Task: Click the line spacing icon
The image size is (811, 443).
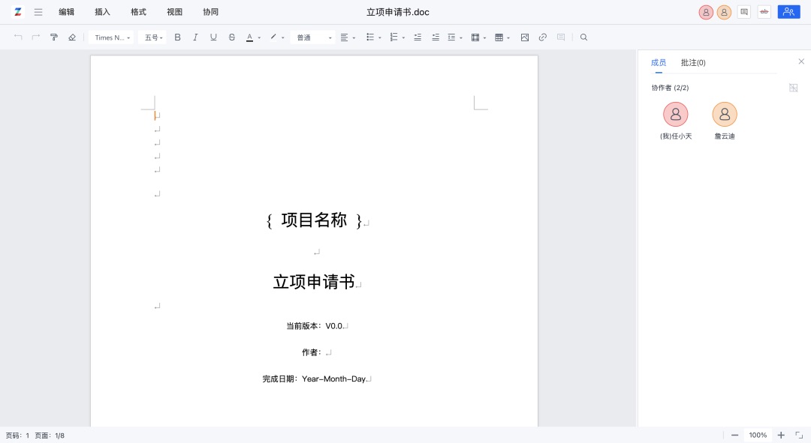Action: [x=451, y=37]
